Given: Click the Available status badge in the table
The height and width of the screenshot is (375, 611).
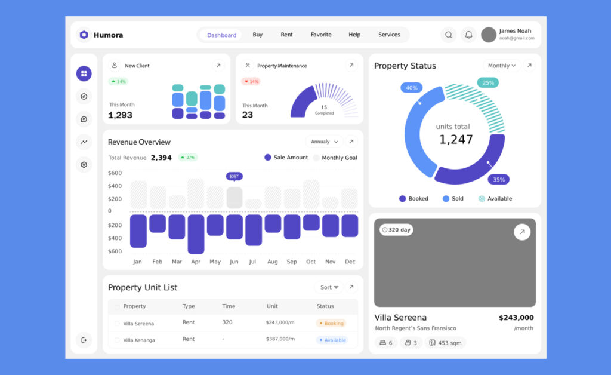Looking at the screenshot, I should point(332,340).
